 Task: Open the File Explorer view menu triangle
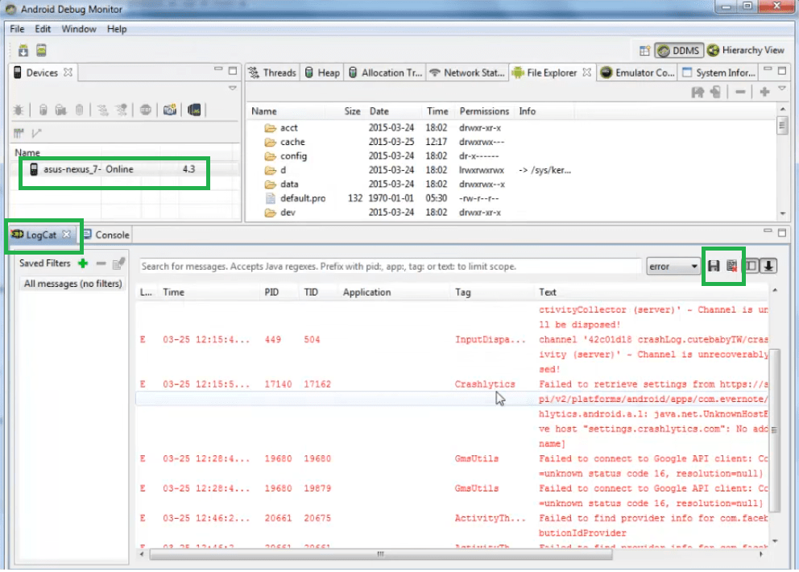point(782,89)
